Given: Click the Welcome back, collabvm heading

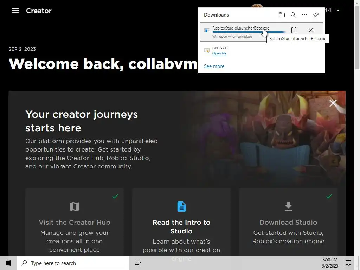Looking at the screenshot, I should 103,64.
